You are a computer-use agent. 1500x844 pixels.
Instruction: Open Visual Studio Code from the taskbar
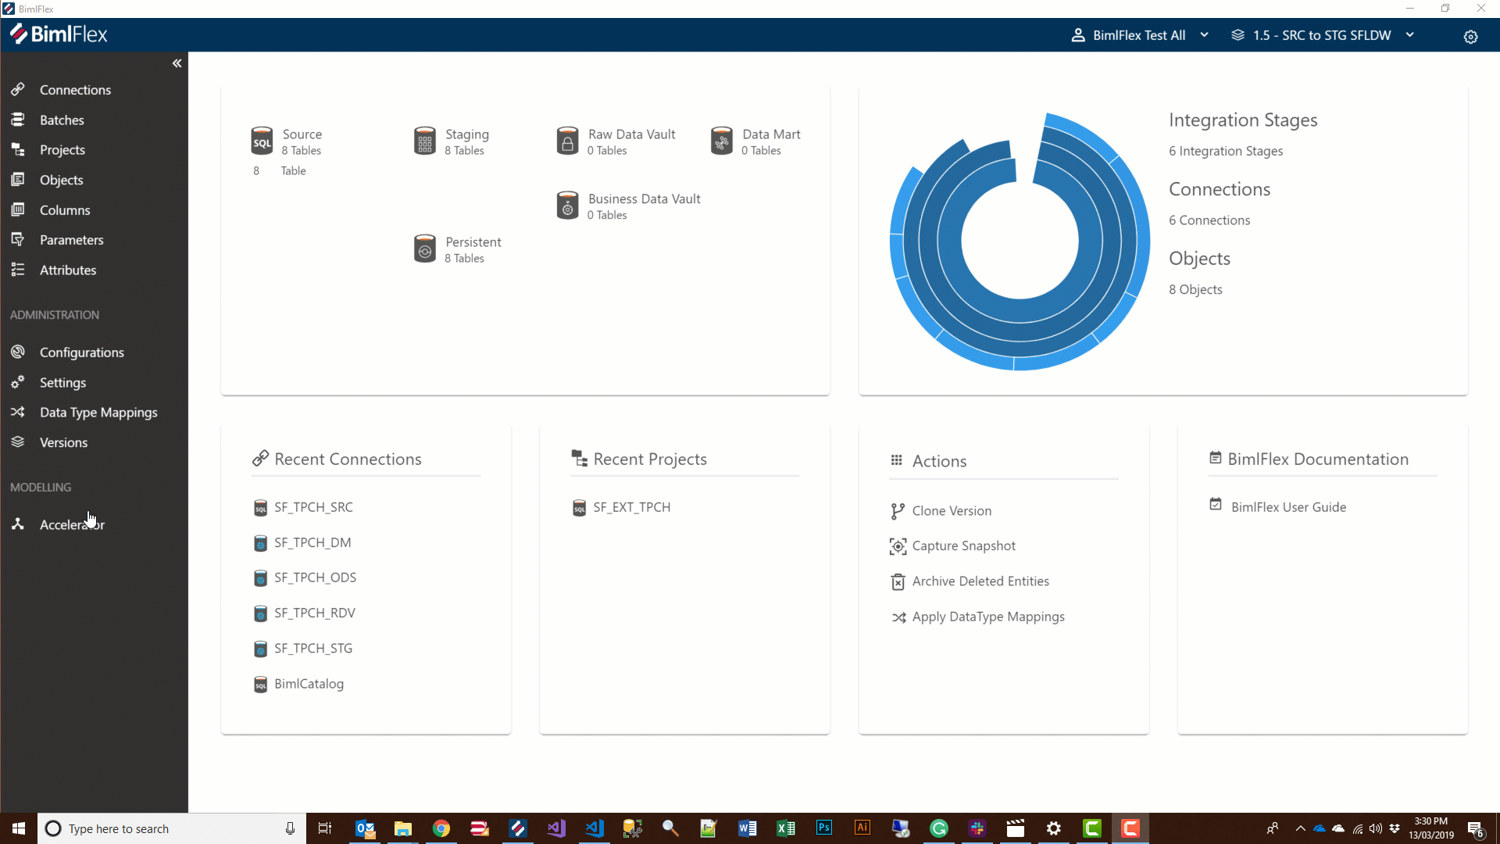(595, 828)
